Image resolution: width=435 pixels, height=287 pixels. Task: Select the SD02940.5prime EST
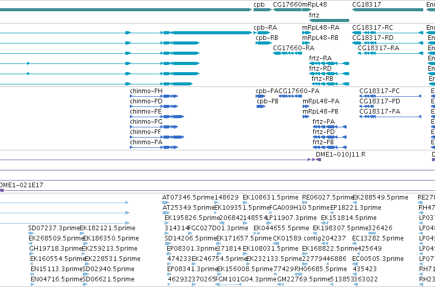86,274
